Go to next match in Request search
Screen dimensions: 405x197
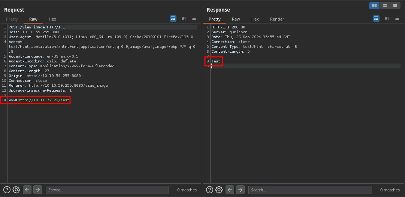37,190
